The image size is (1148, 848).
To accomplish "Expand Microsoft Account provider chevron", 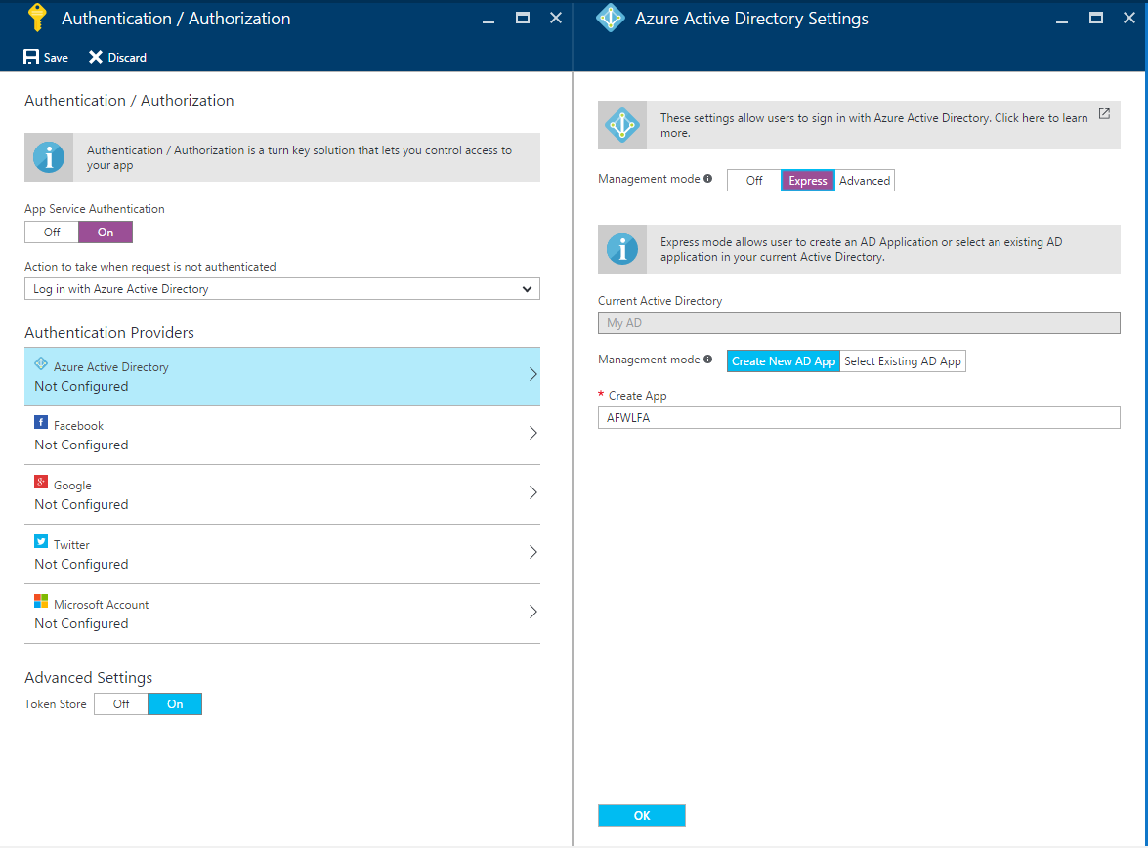I will point(533,612).
